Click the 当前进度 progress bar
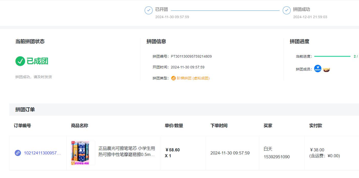 332,56
